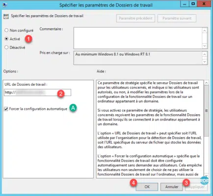Click inside the Commentaire text box

138,38
